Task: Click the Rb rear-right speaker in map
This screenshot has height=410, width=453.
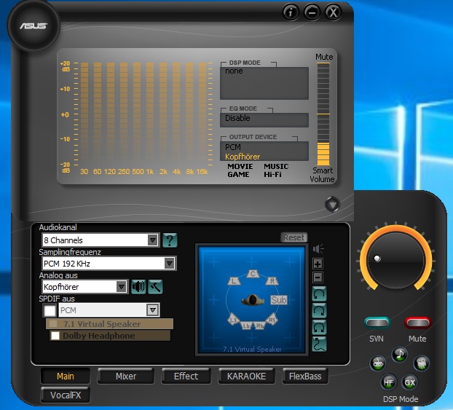Action: 260,326
